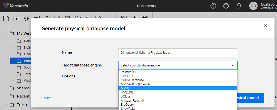
Task: Open the Recent folder
Action: coord(20,96)
